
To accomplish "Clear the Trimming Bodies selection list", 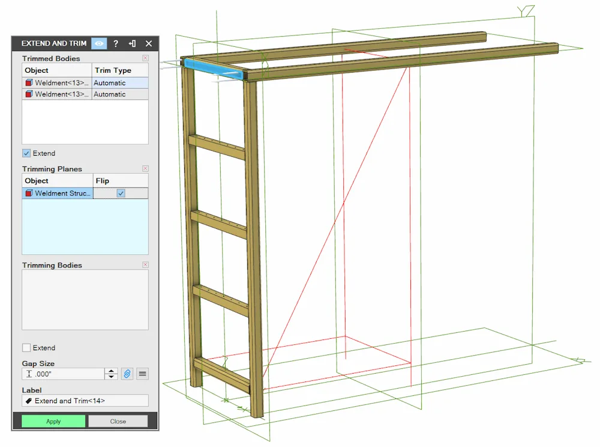I will (145, 265).
